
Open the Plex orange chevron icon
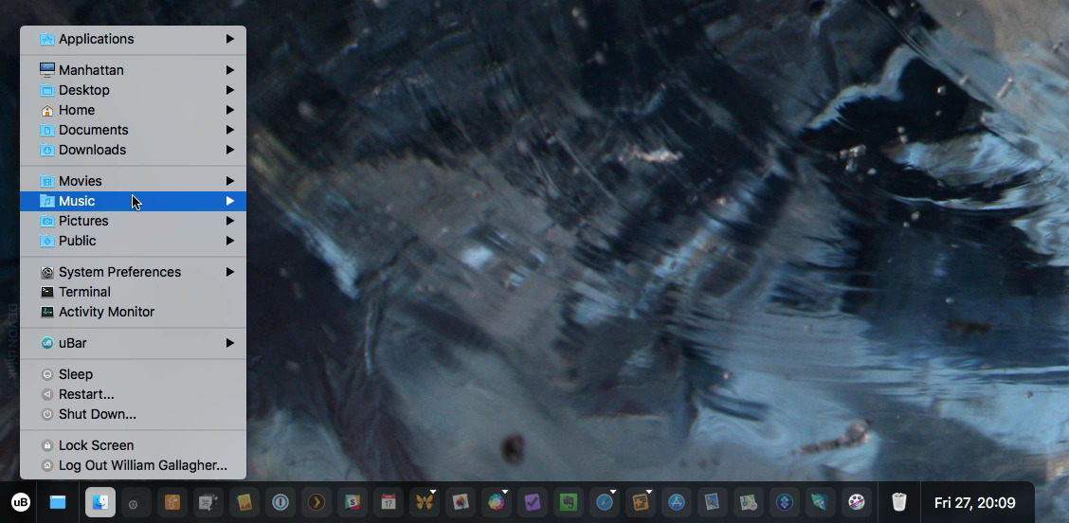click(x=317, y=502)
